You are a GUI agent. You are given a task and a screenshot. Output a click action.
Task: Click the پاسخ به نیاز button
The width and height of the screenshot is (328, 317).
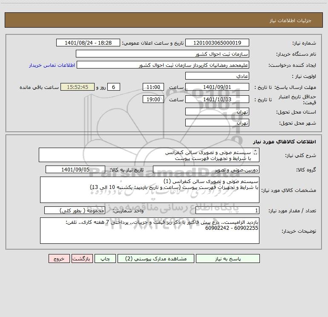point(227,259)
